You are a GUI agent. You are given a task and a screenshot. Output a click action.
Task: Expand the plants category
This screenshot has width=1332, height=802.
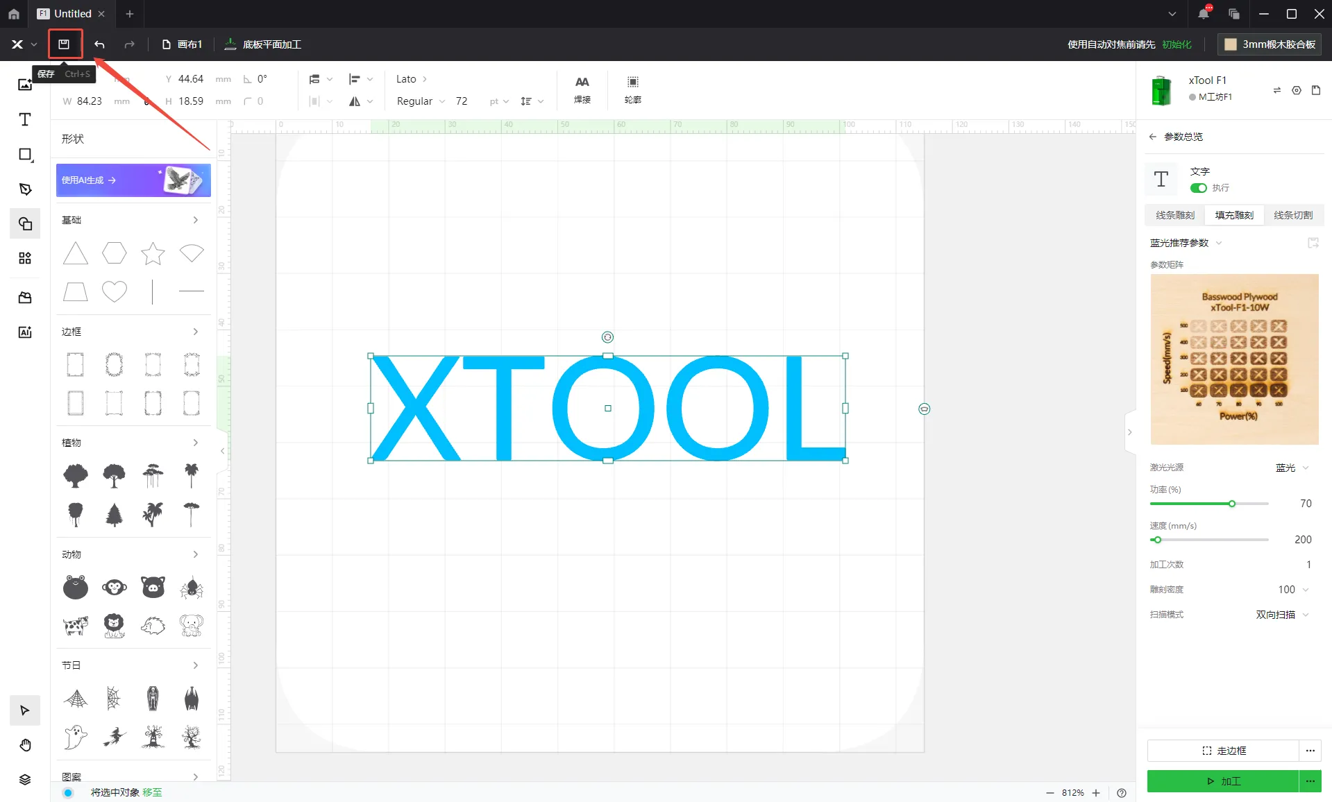pyautogui.click(x=196, y=443)
